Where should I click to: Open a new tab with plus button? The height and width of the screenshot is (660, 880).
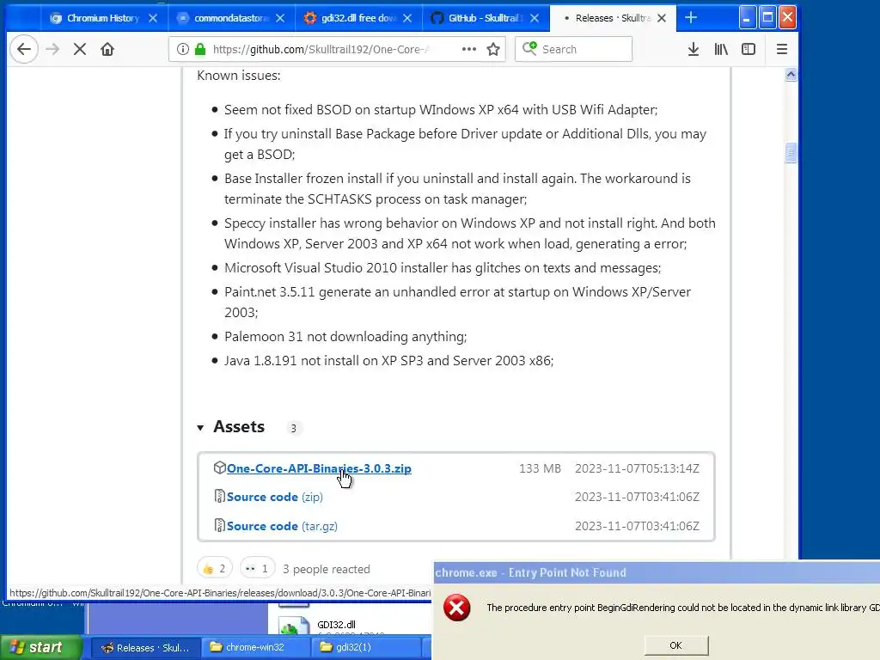pyautogui.click(x=691, y=18)
